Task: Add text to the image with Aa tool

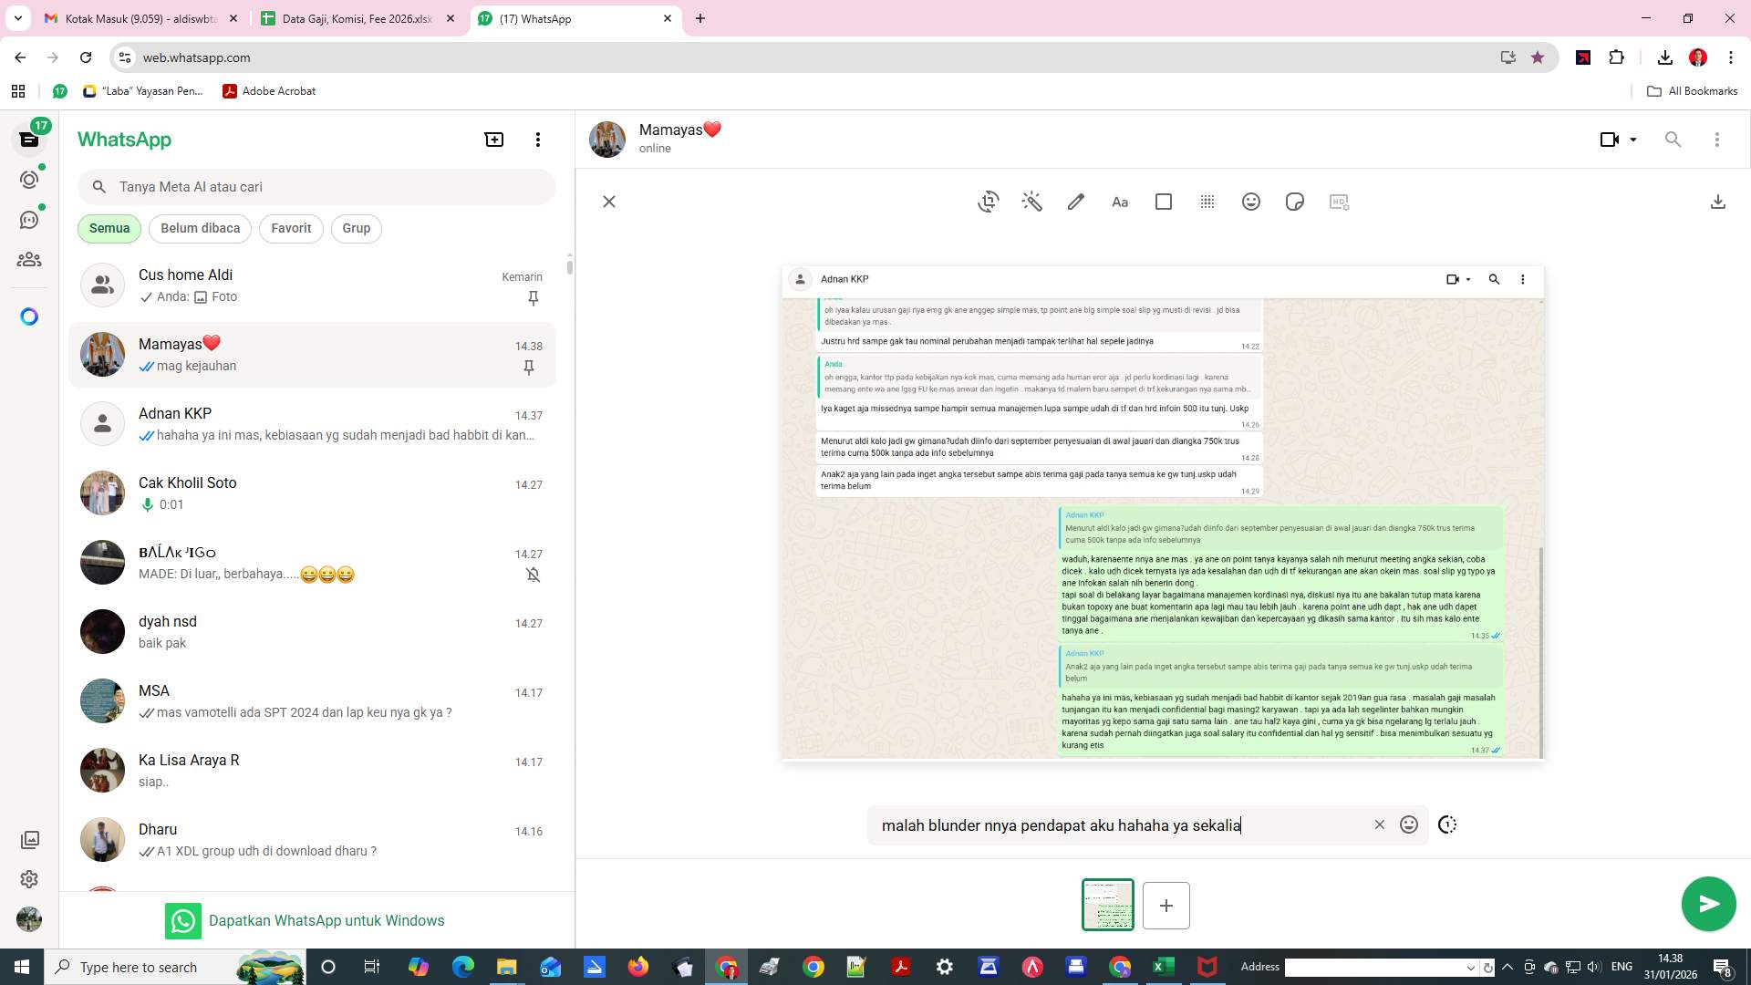Action: pyautogui.click(x=1119, y=201)
